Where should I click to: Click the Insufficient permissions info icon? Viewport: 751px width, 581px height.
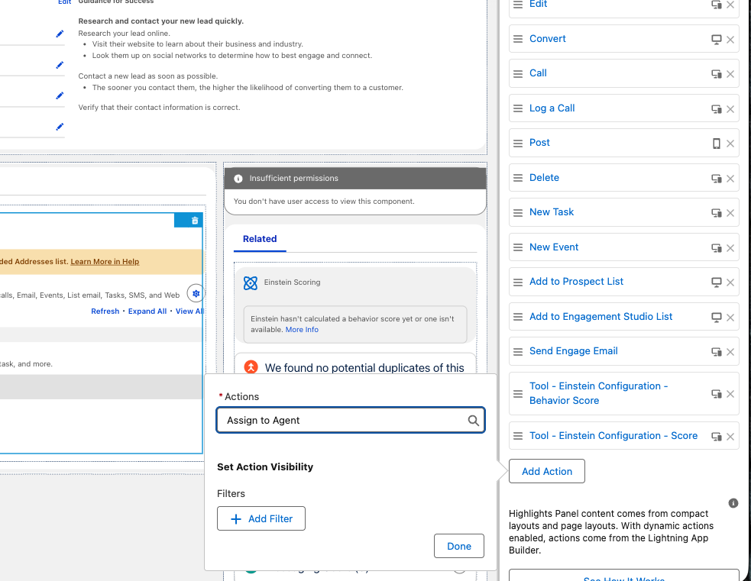tap(238, 179)
